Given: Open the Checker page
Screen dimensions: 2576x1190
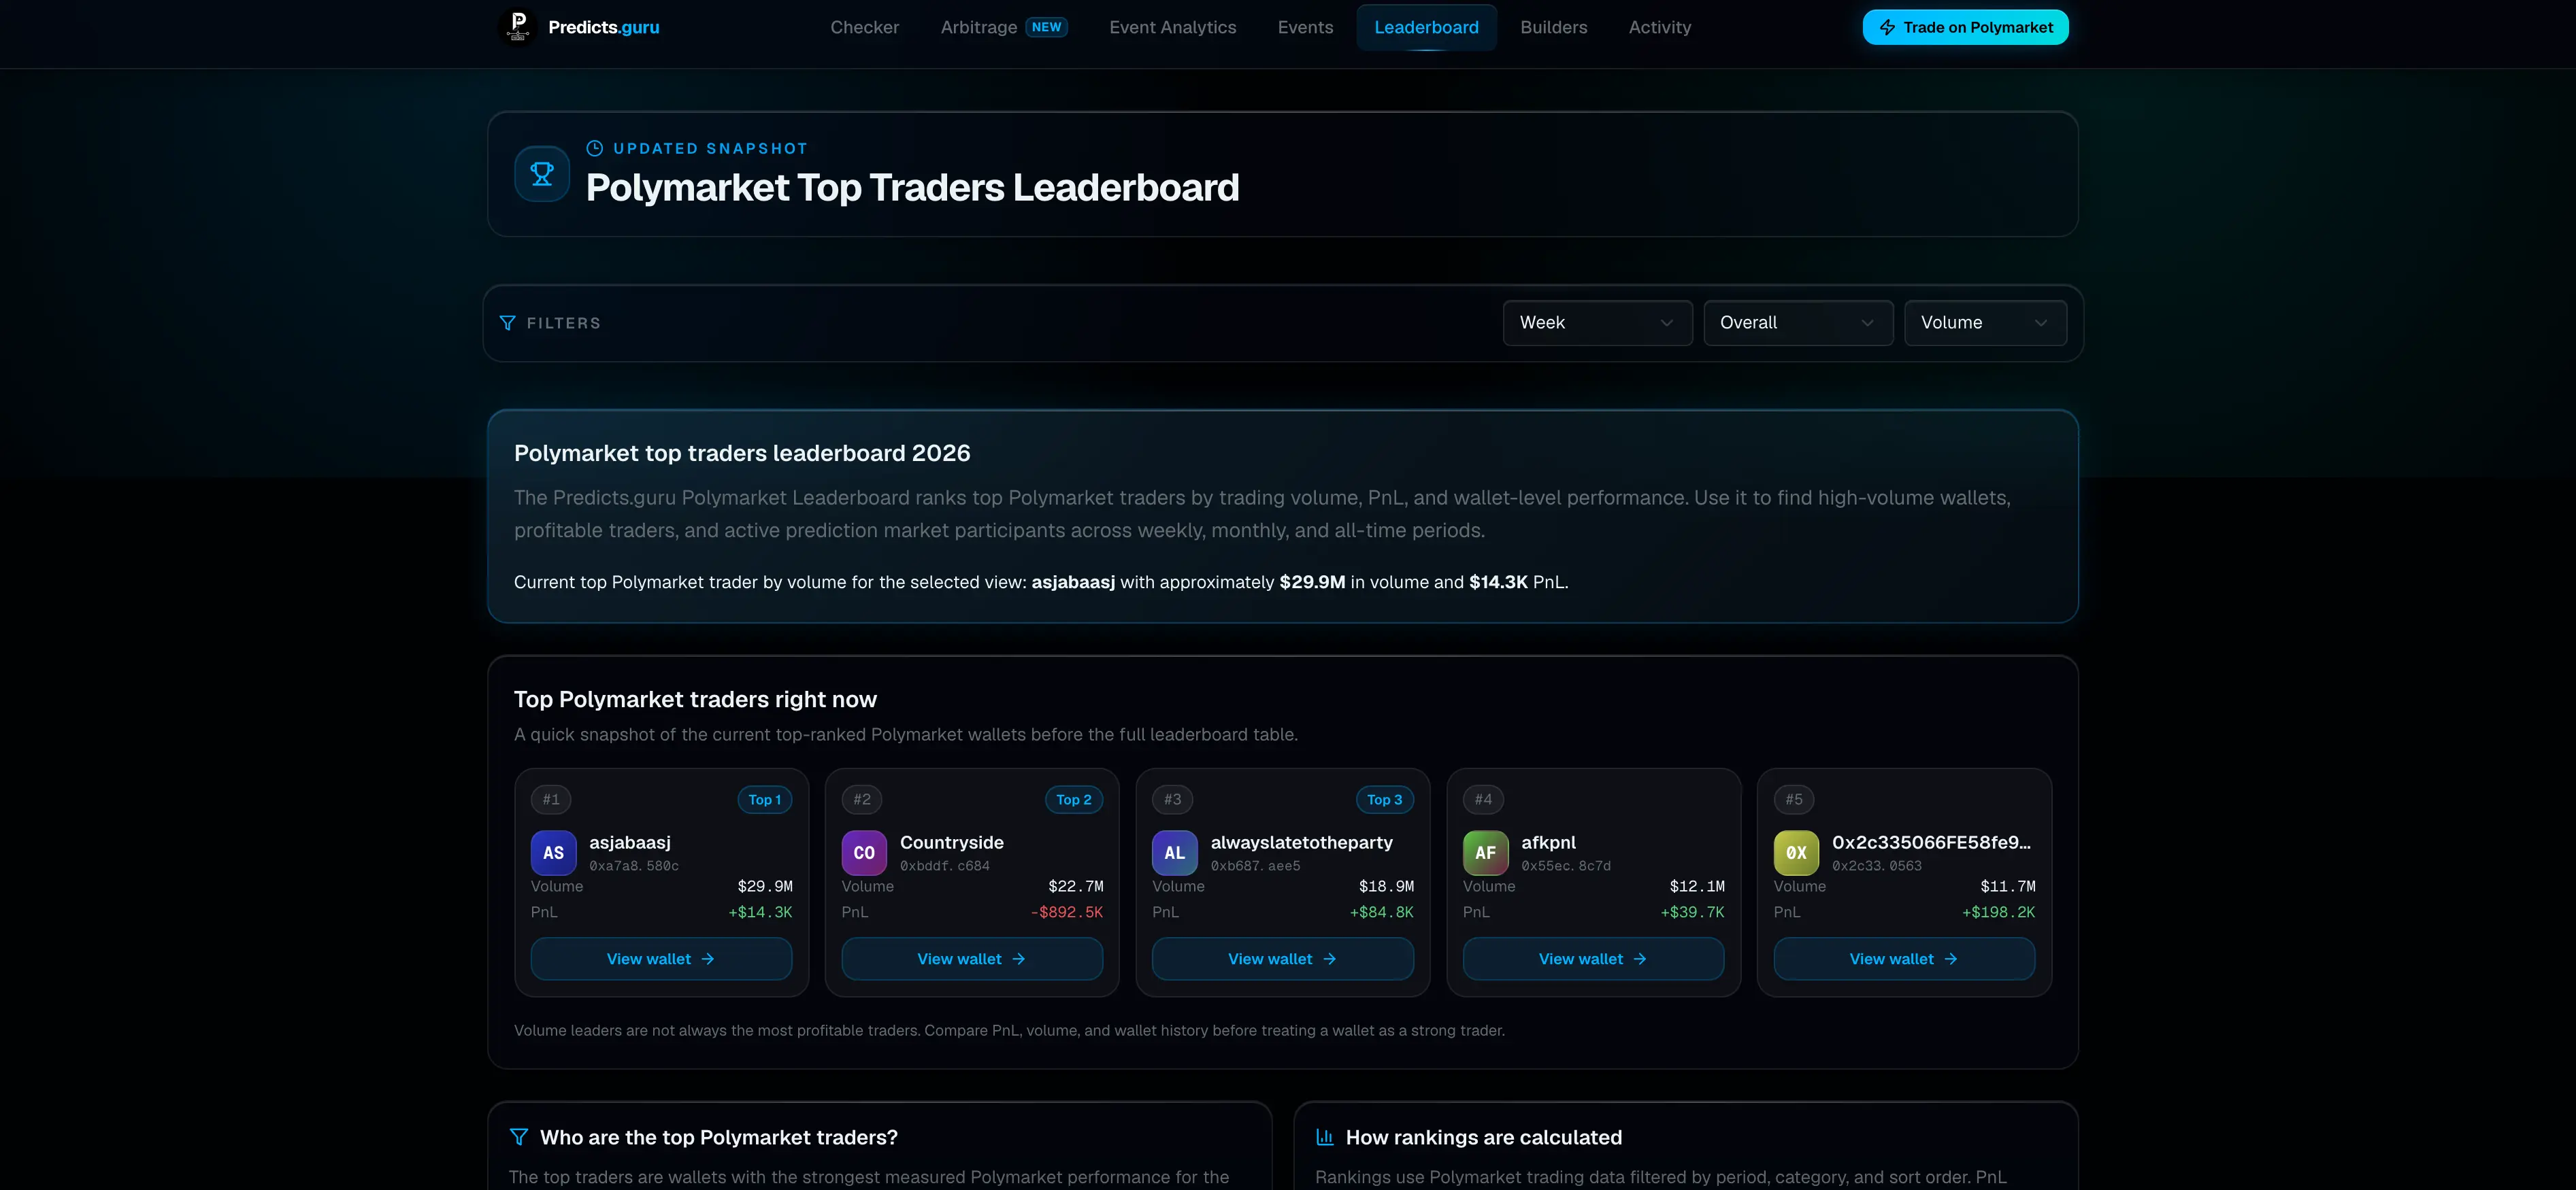Looking at the screenshot, I should (865, 27).
